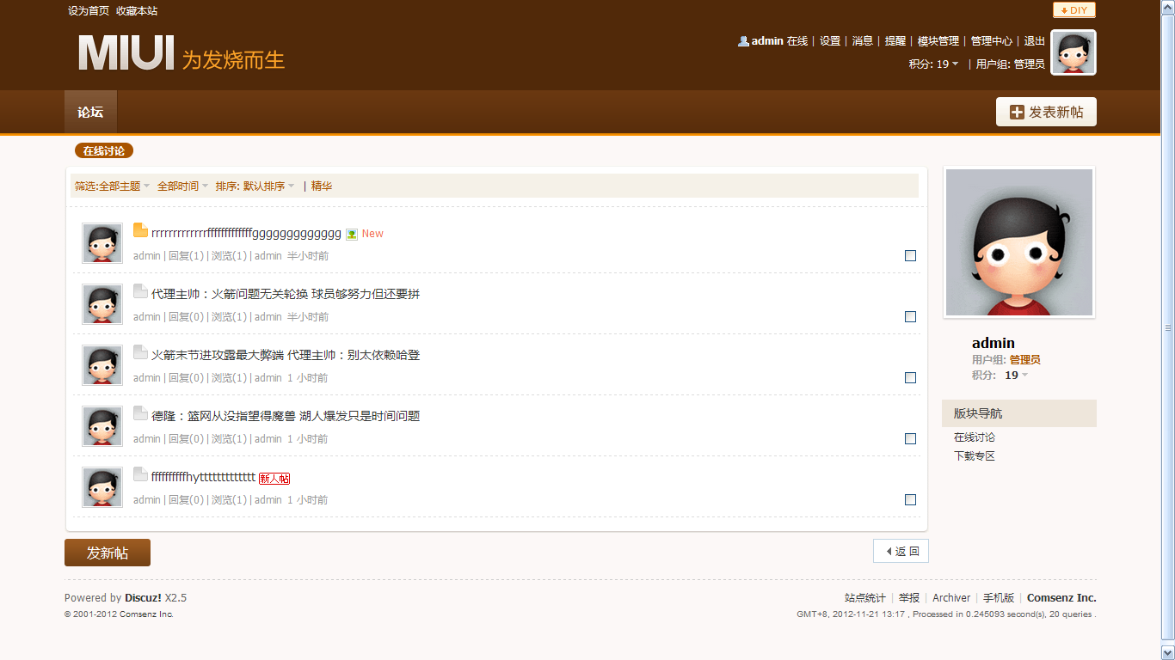This screenshot has height=660, width=1175.
Task: Go to 在线讨论 in 版块导航
Action: coord(975,437)
